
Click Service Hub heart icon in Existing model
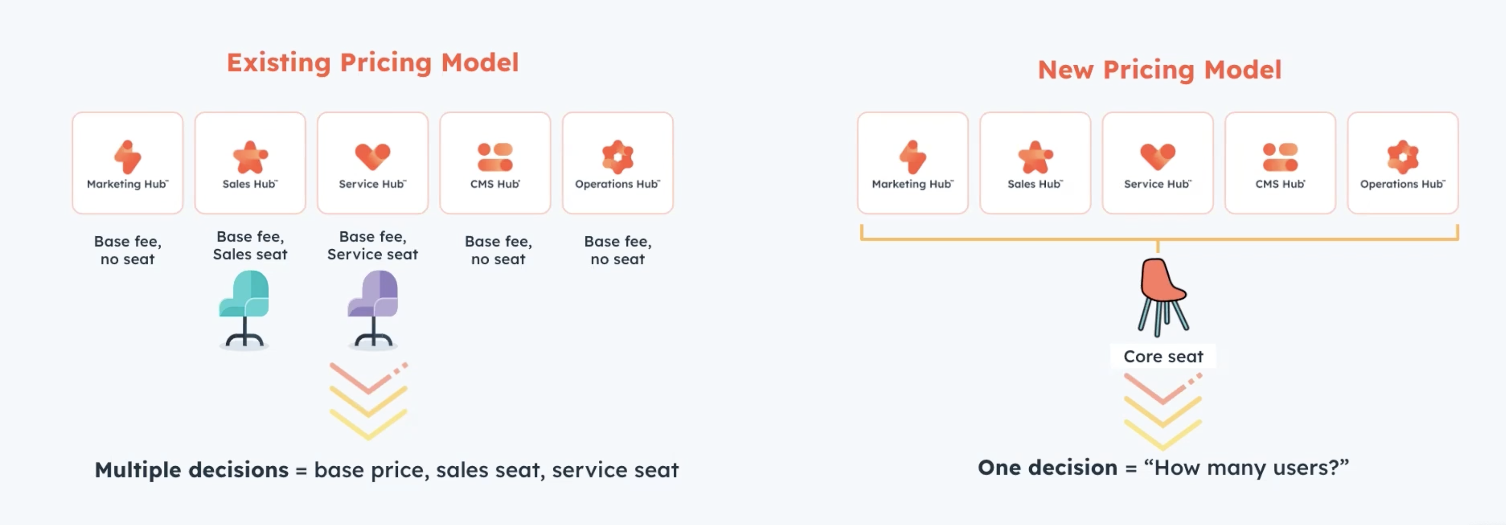373,156
